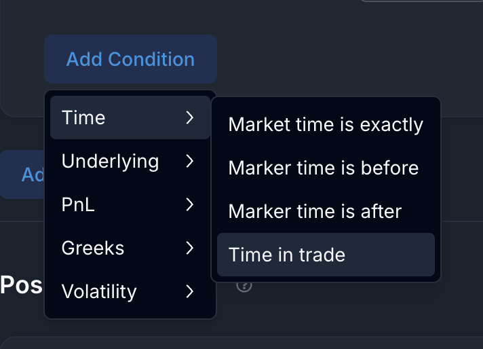
Task: Select Market time is exactly
Action: 326,125
